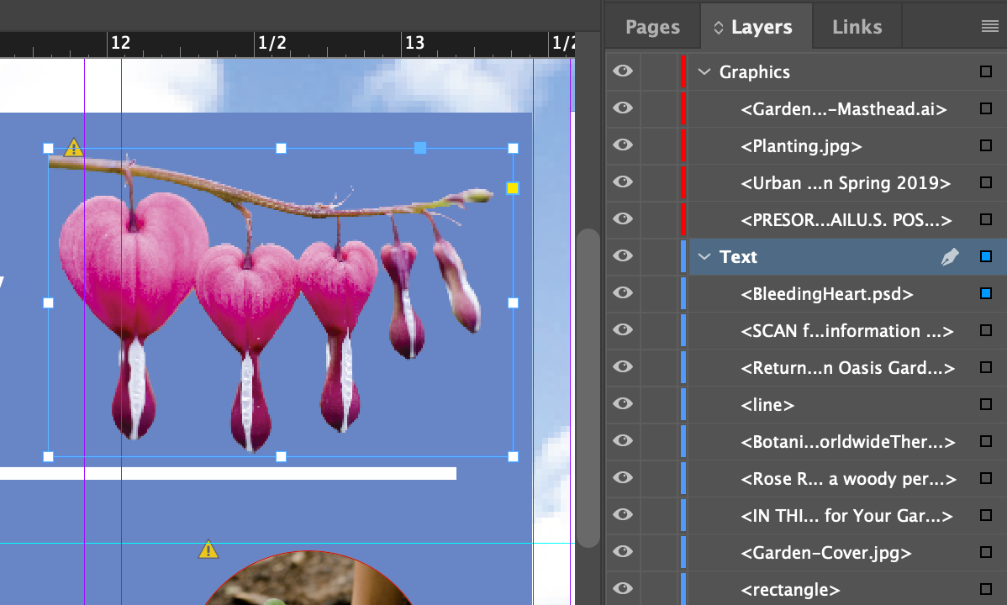Select the Rose R woody per item
The width and height of the screenshot is (1007, 605).
848,479
